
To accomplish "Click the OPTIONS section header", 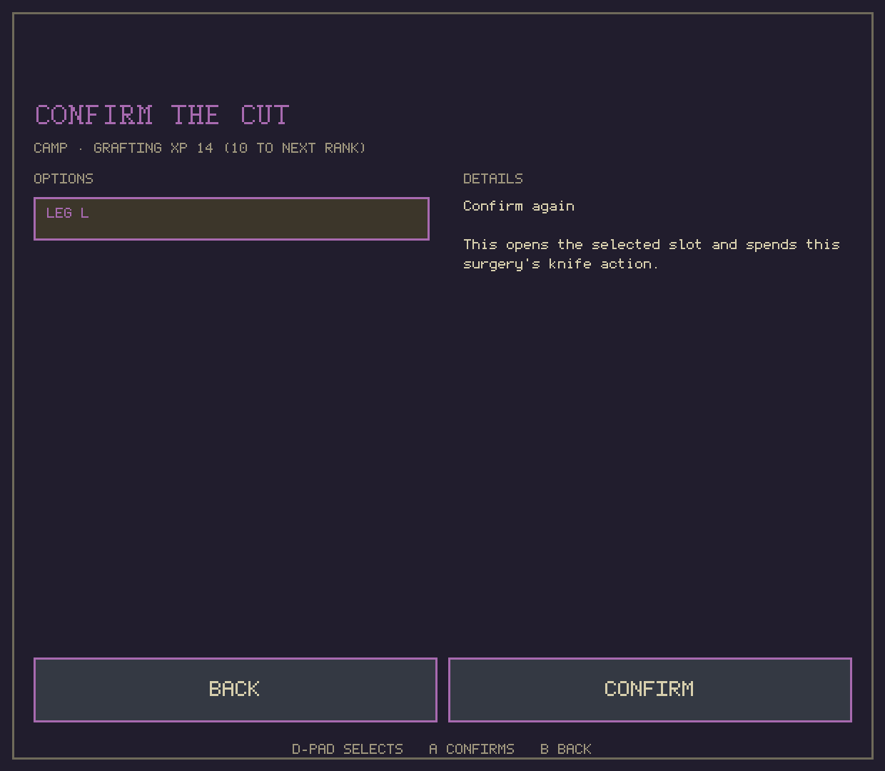I will [x=64, y=178].
